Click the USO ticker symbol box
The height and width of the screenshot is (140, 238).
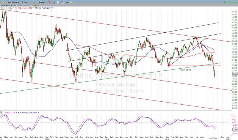pos(4,2)
